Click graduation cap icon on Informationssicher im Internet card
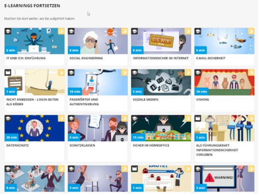Image resolution: width=258 pixels, height=194 pixels. (135, 31)
